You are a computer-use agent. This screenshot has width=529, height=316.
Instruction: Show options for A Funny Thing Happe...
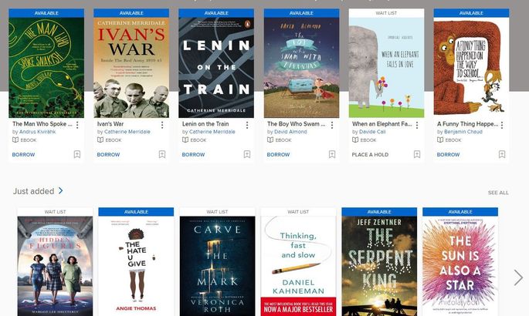pos(502,125)
